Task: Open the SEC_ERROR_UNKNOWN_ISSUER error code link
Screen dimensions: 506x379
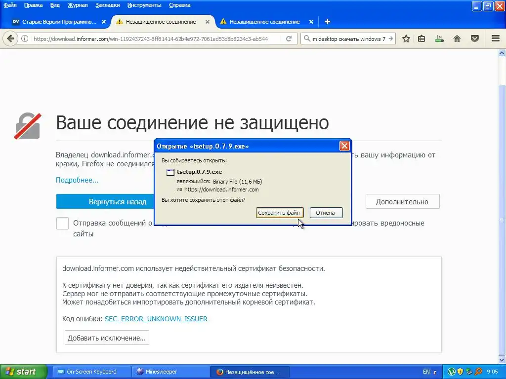Action: [x=156, y=319]
